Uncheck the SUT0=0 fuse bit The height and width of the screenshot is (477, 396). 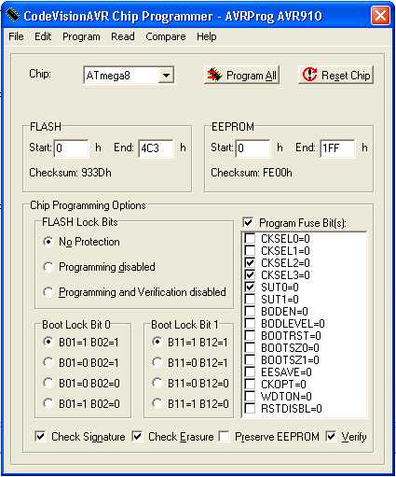click(250, 287)
